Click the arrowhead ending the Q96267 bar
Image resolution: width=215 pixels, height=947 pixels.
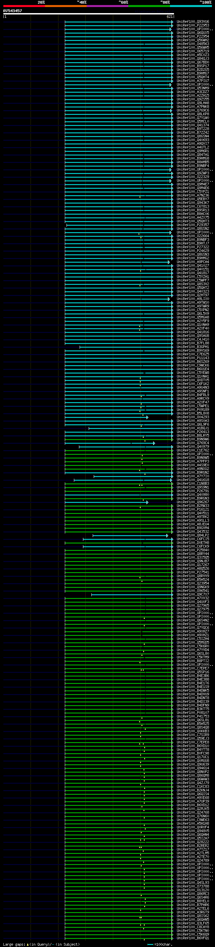click(x=147, y=502)
